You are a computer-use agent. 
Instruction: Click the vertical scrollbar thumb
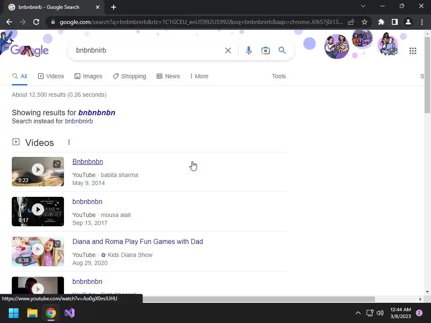pos(427,75)
